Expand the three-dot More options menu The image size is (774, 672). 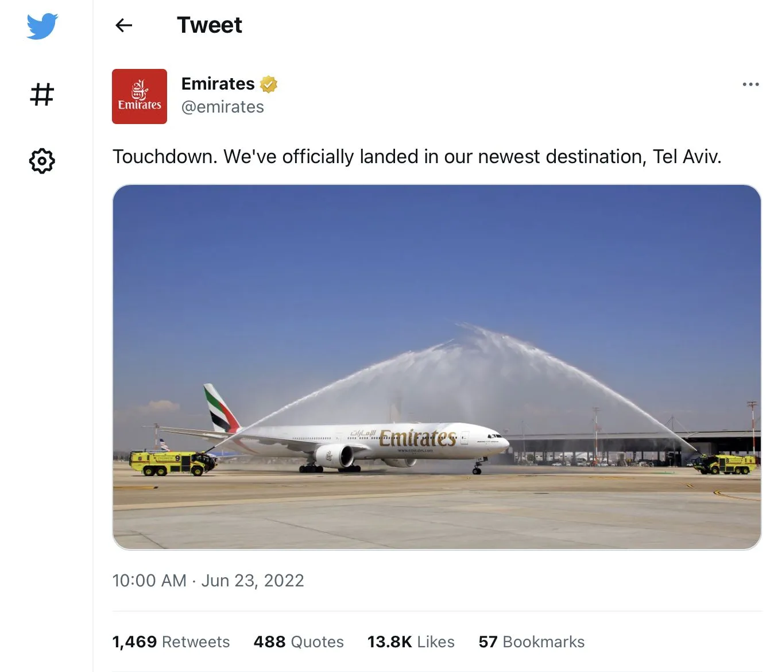(750, 84)
